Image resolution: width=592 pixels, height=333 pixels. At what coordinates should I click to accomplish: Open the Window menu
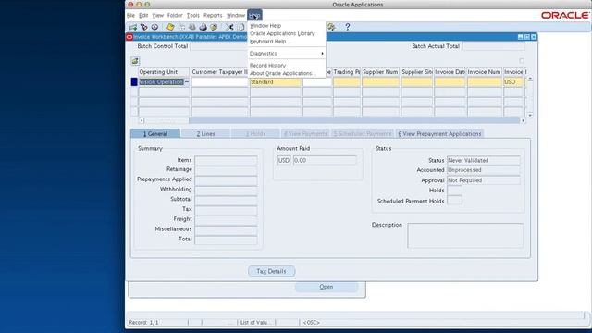pos(236,16)
